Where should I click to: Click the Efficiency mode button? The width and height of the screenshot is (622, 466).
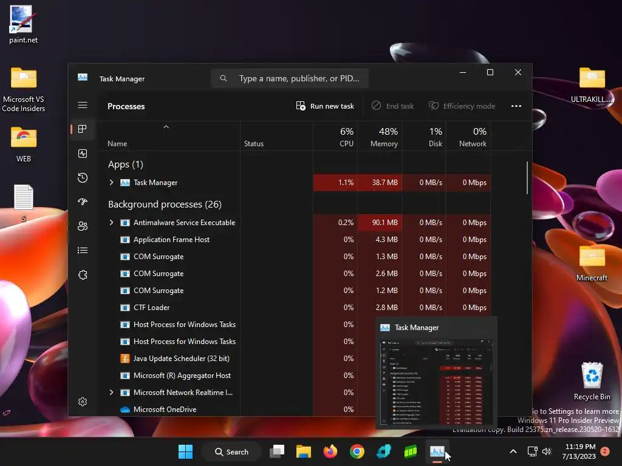pyautogui.click(x=462, y=106)
